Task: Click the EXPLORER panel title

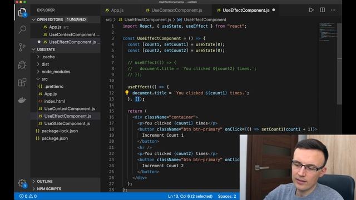Action: click(46, 10)
